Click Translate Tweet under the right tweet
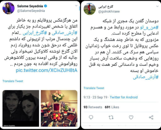This screenshot has height=130, width=161. point(94,88)
